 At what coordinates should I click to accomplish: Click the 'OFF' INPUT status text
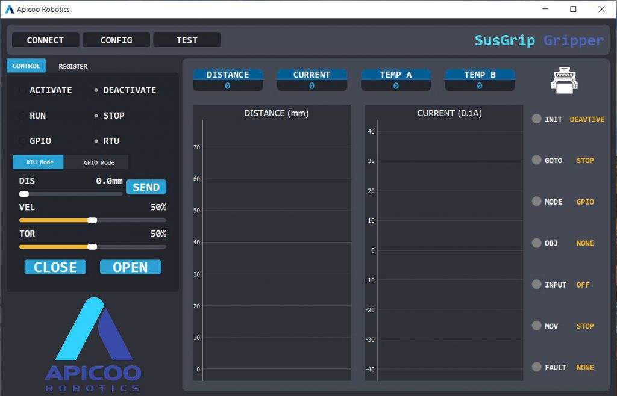583,285
